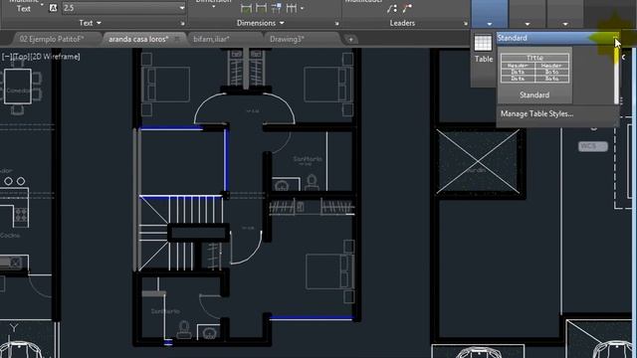Click the [-] viewport controls label
637x358 pixels.
point(6,57)
